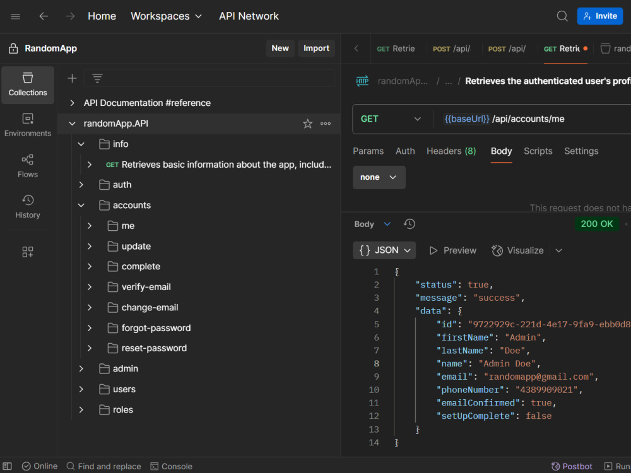Image resolution: width=631 pixels, height=473 pixels.
Task: Click the plus icon to add collection
Action: tap(72, 78)
